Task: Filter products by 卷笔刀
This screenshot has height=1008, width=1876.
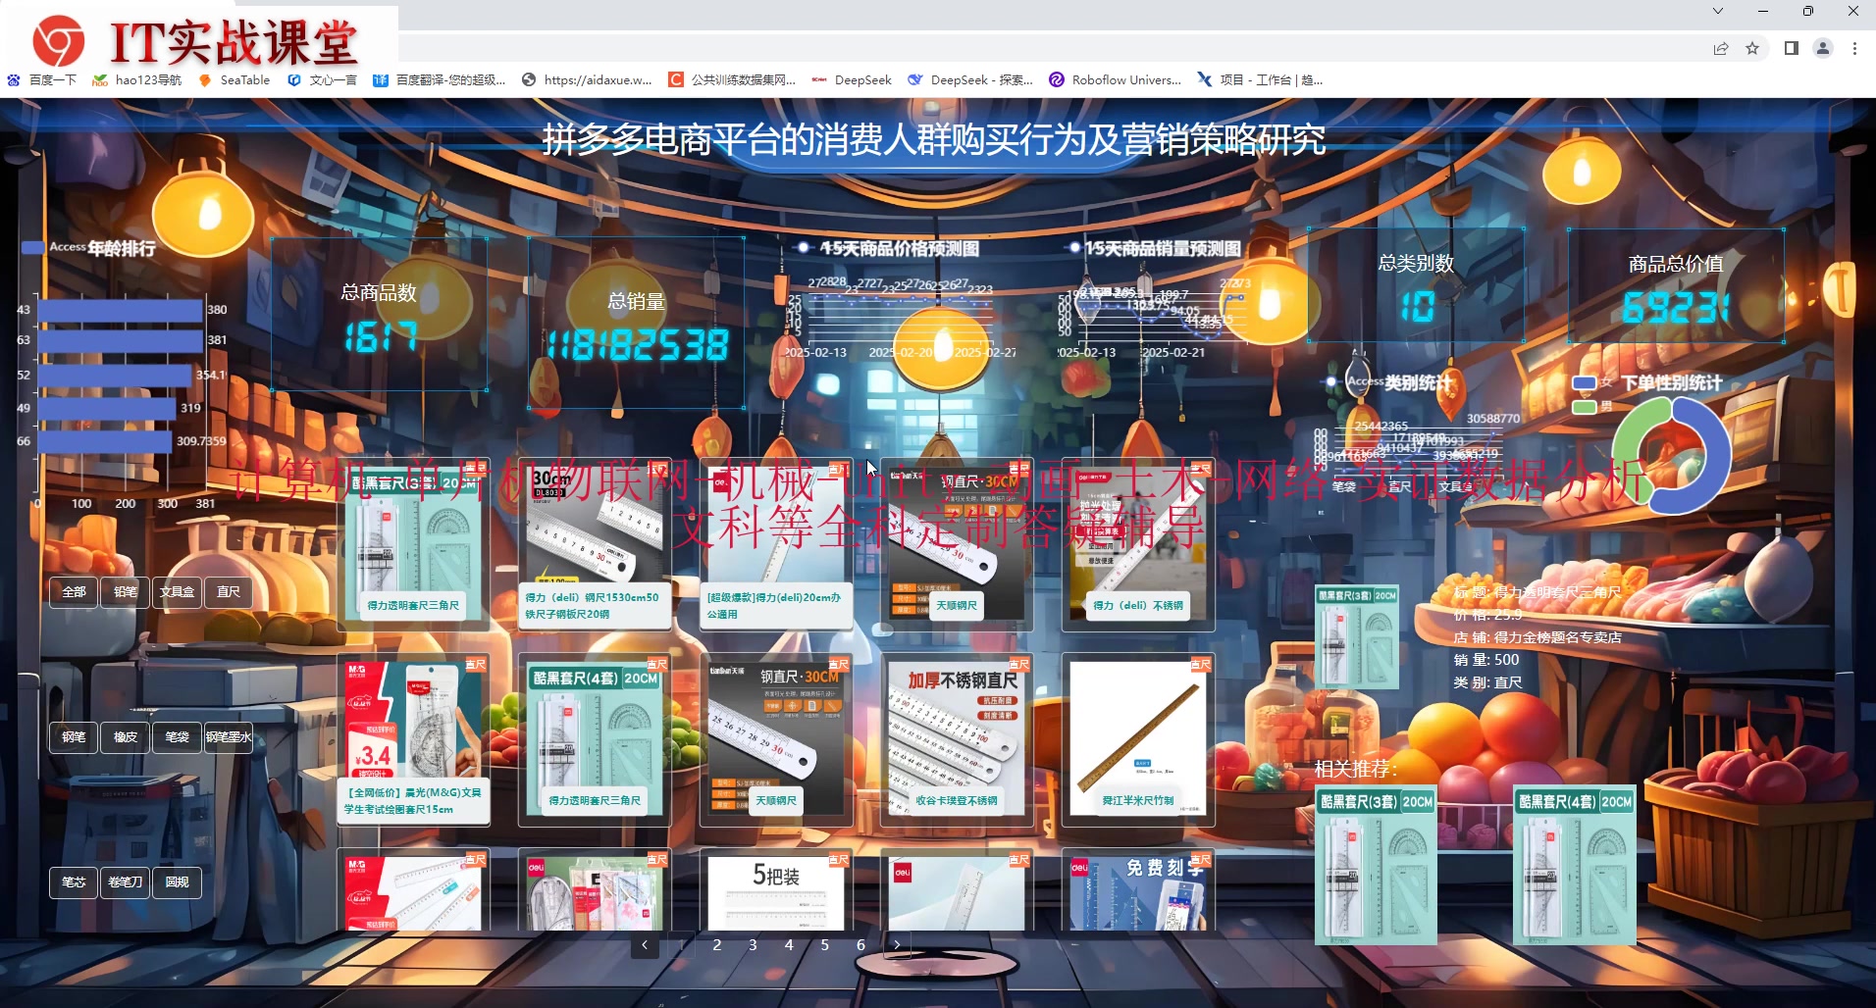Action: pyautogui.click(x=126, y=882)
